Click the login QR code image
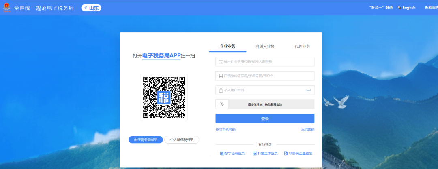The image size is (438, 169). point(164,97)
